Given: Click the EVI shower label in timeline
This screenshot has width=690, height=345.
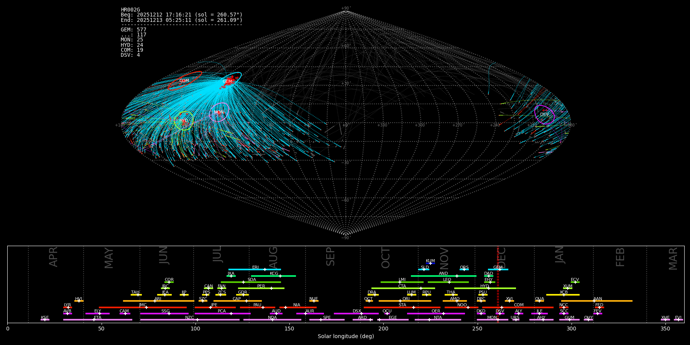Looking at the screenshot, I should pos(678,318).
